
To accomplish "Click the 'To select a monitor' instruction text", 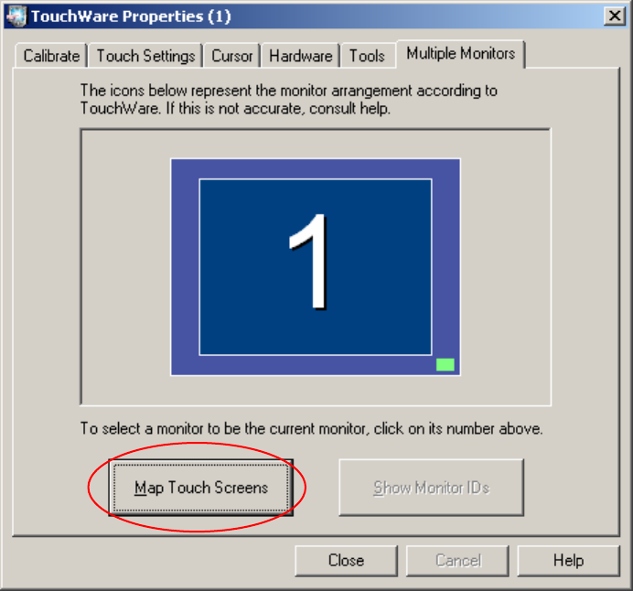I will (311, 428).
